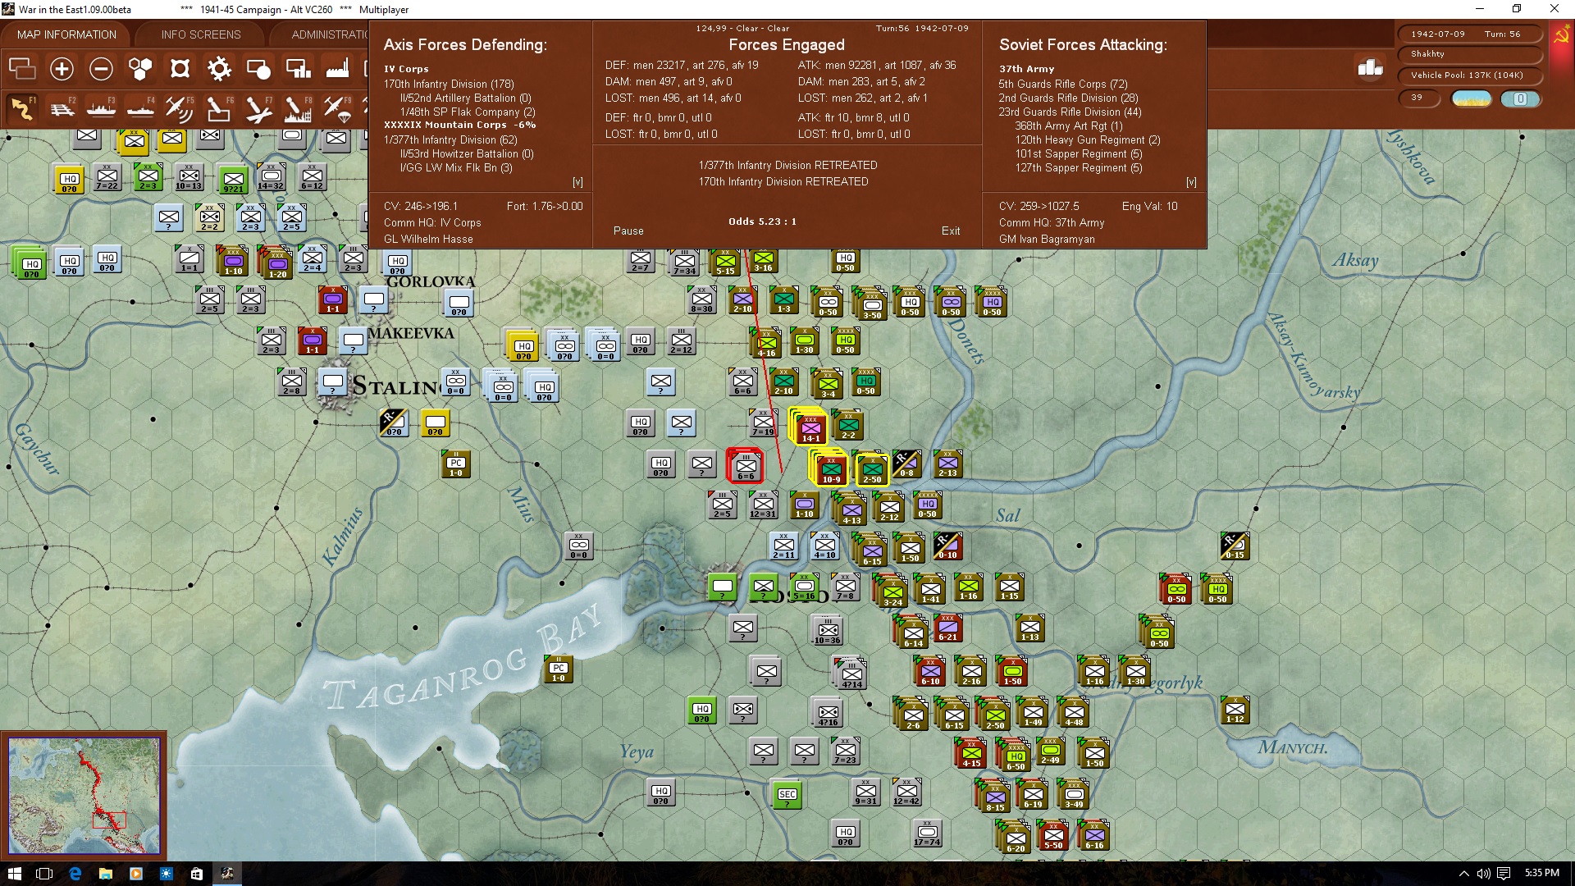The height and width of the screenshot is (886, 1575).
Task: Open File Explorer from taskbar
Action: pos(105,873)
